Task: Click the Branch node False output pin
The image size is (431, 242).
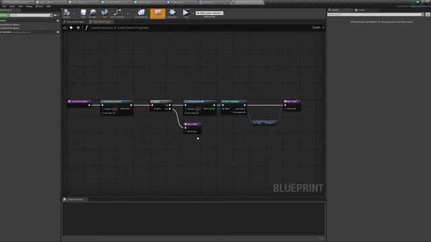Action: coord(170,109)
